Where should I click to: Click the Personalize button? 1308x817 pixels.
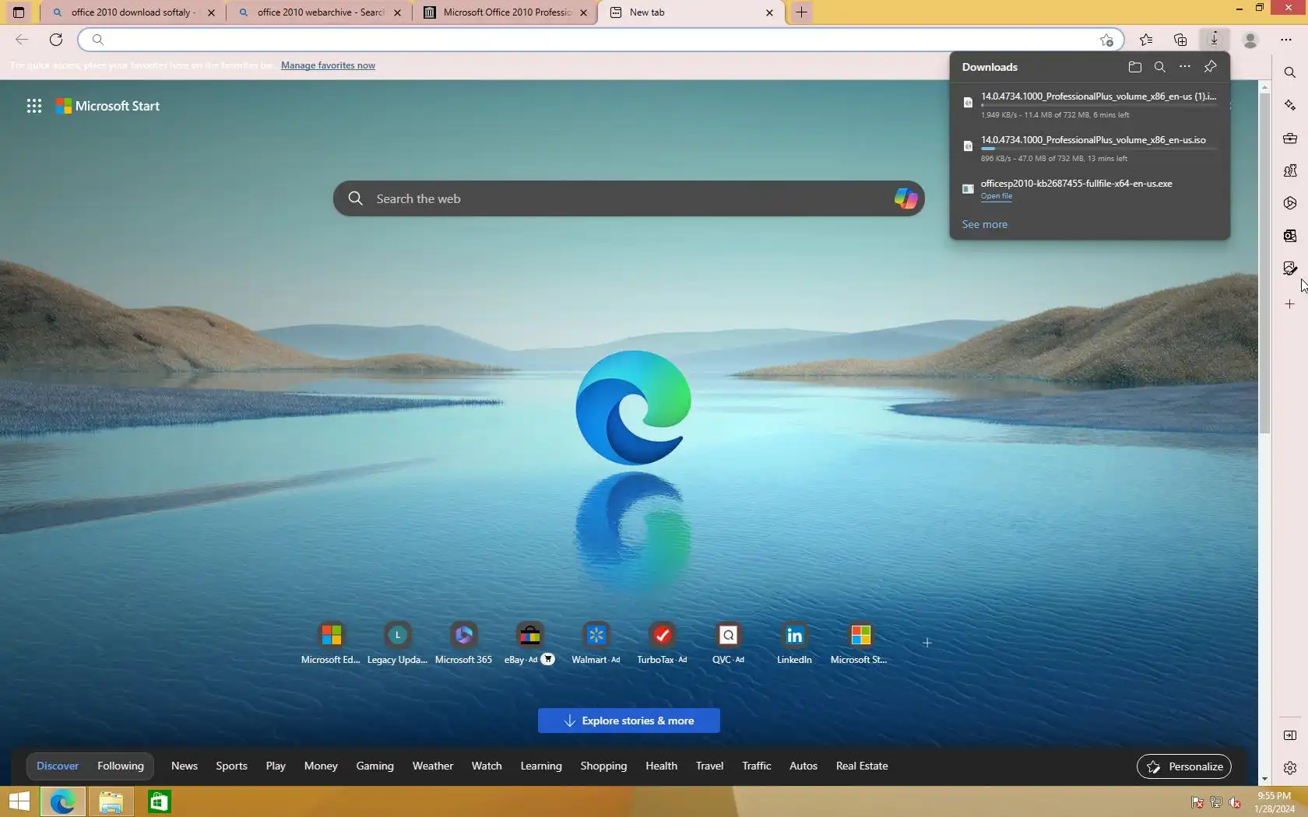coord(1184,766)
